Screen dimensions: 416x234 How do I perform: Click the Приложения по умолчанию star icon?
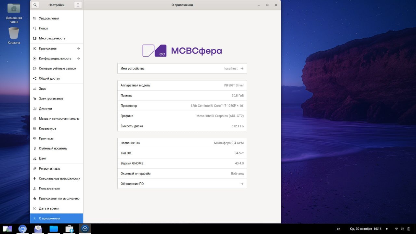34,199
